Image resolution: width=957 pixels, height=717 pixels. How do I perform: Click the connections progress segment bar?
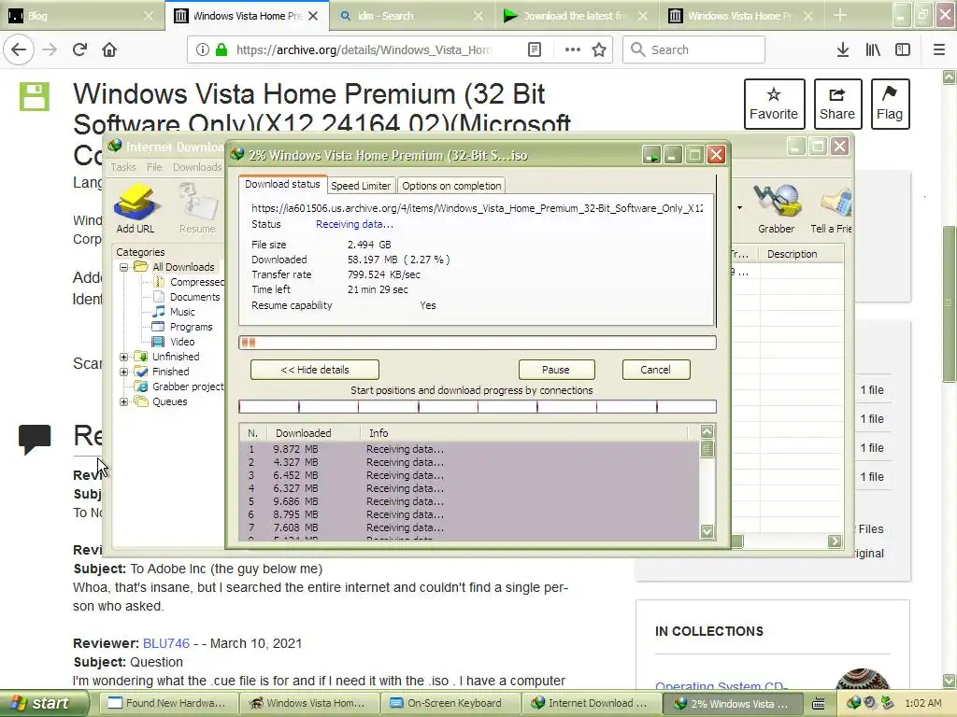(x=478, y=406)
